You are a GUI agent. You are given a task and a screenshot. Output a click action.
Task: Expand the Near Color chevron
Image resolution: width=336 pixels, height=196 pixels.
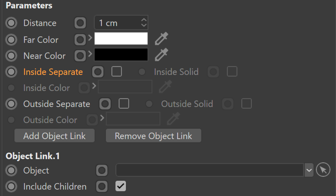(90, 54)
